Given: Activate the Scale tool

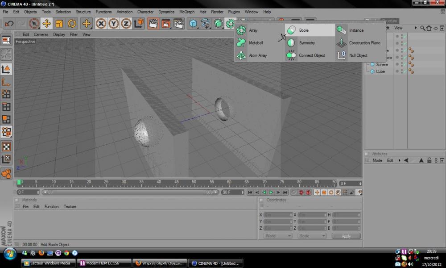Looking at the screenshot, I should pos(59,23).
